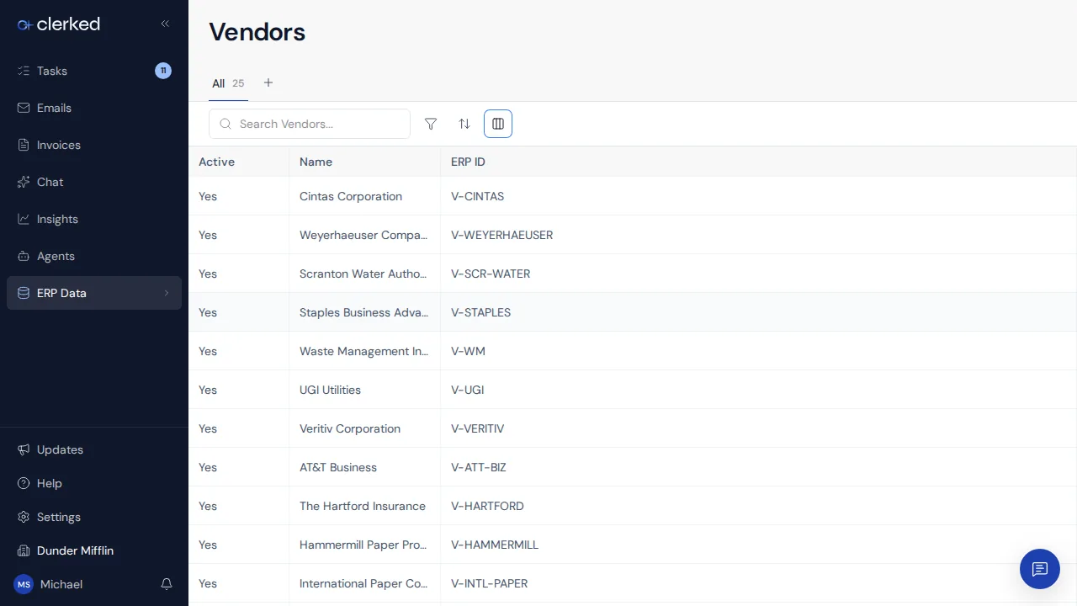The height and width of the screenshot is (606, 1077).
Task: Open the chat support floating button
Action: tap(1040, 569)
